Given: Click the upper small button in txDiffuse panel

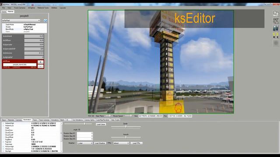Looking at the screenshot, I should click(x=41, y=62).
